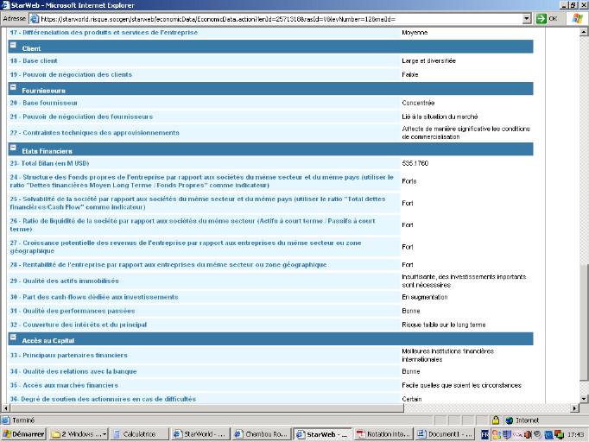Select the StarWeb taskbar button
The image size is (589, 442).
(x=322, y=434)
